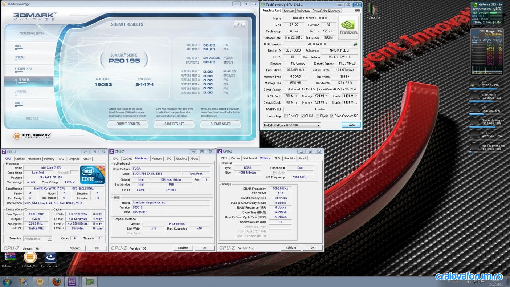Open MAIN in the 3DMark Vantage sidebar
510x287 pixels.
coord(18,46)
